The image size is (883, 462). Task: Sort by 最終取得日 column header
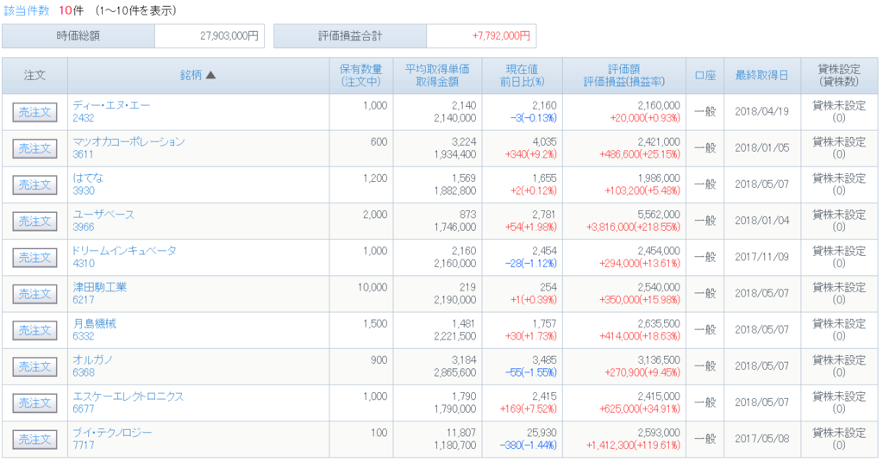coord(762,75)
